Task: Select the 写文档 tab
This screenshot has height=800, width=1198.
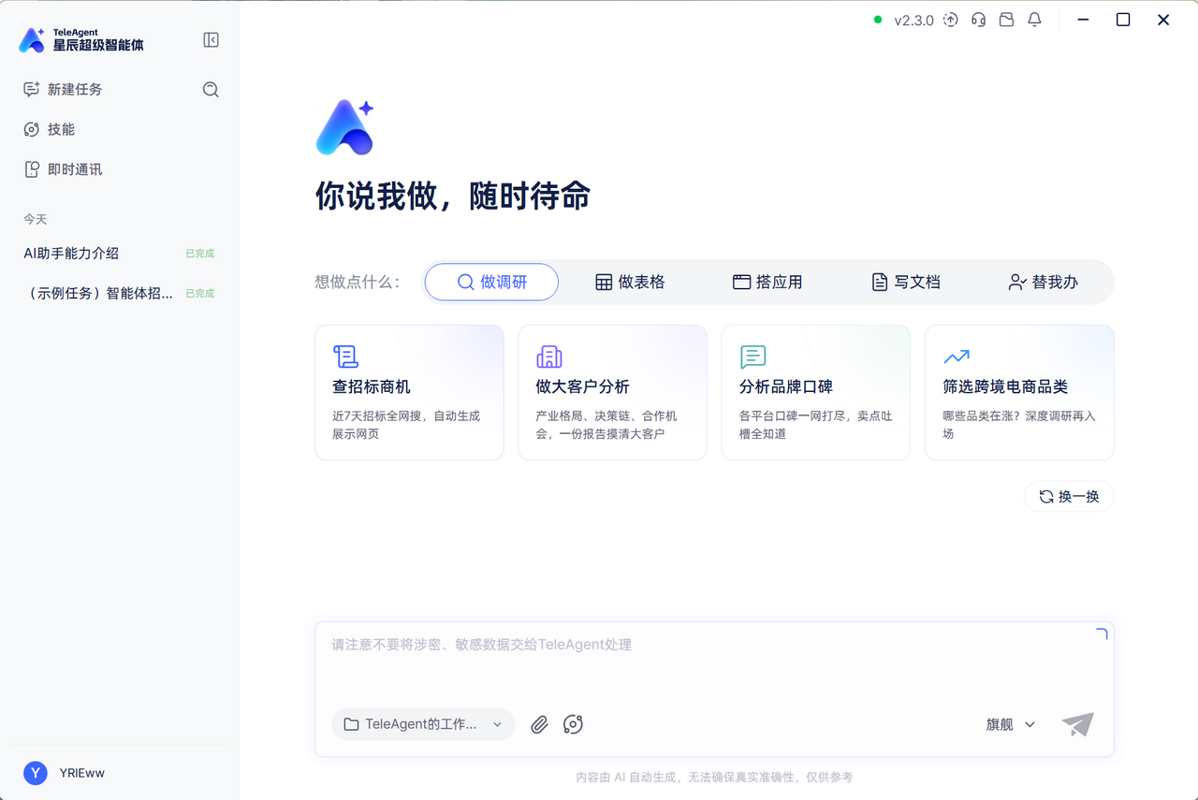Action: click(x=905, y=283)
